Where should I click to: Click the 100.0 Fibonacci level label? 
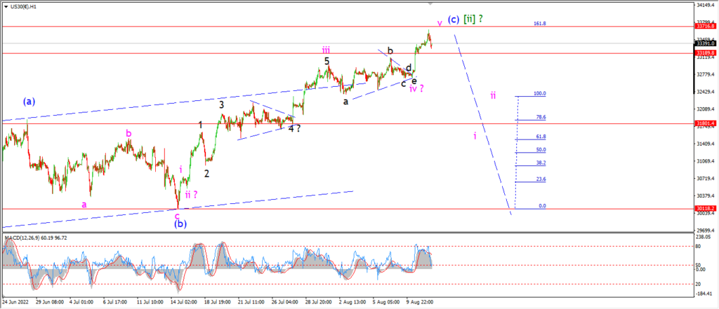pos(540,93)
